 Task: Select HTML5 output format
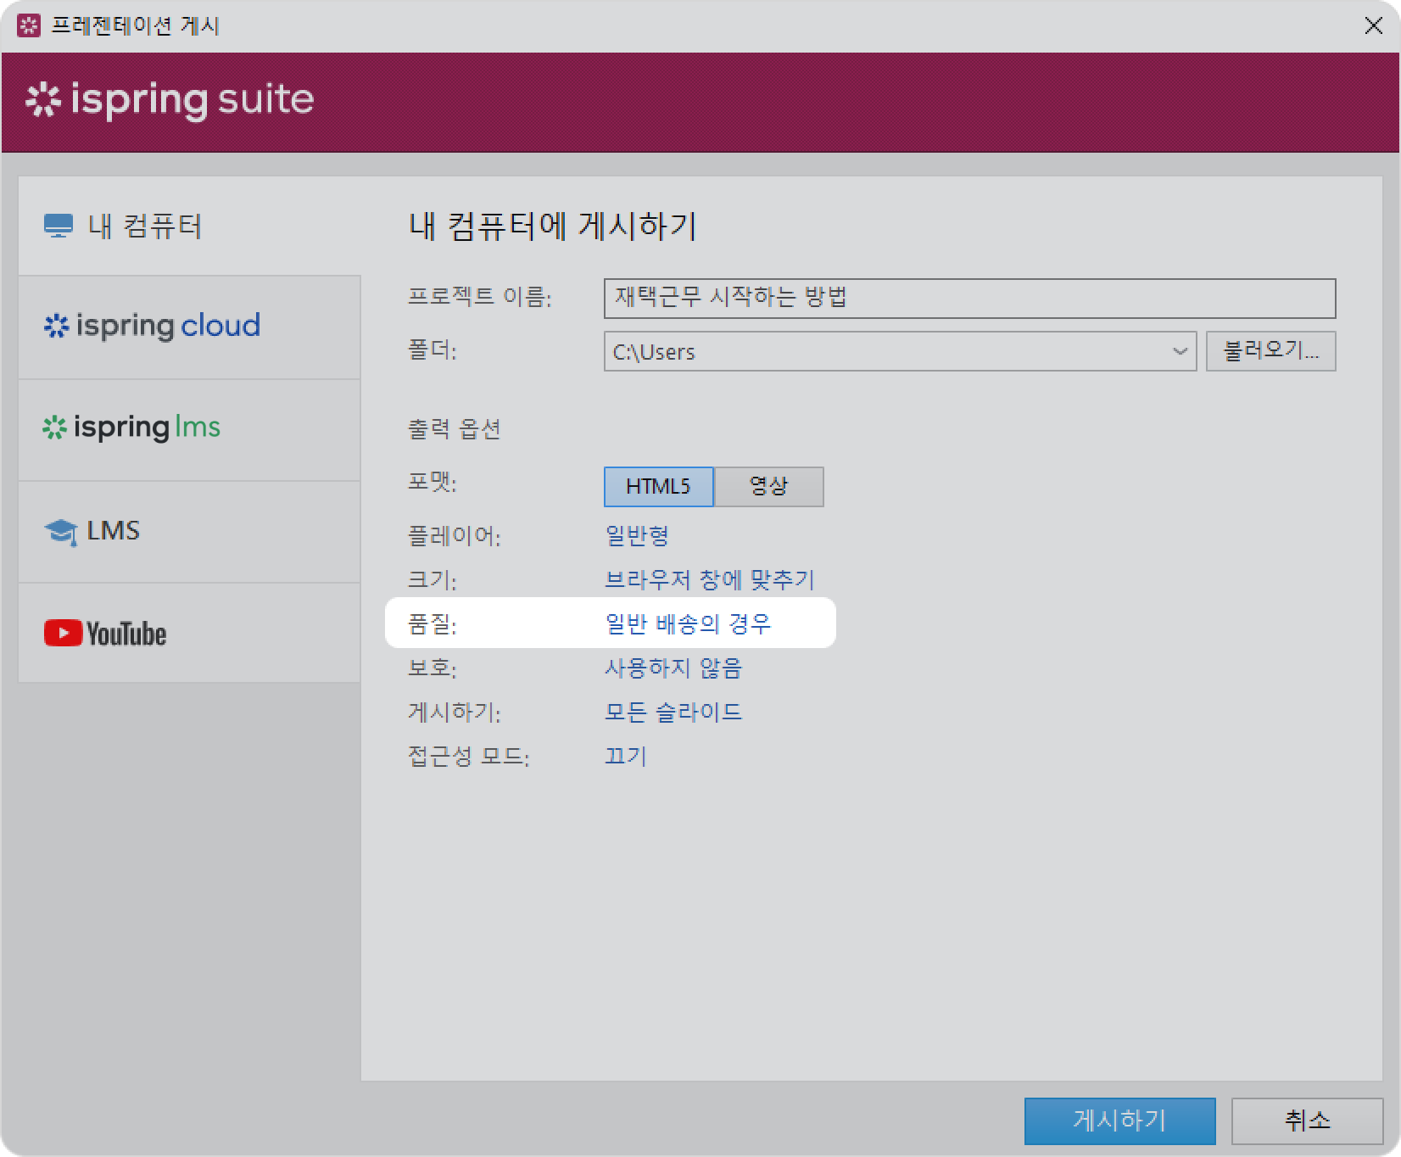pos(658,487)
